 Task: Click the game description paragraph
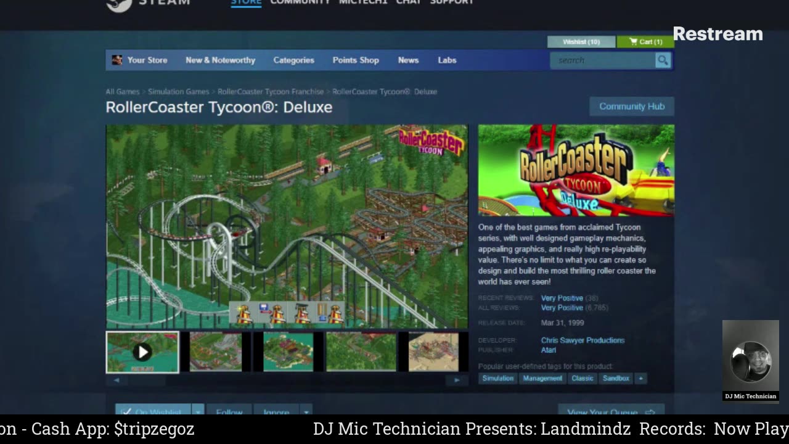(x=567, y=255)
